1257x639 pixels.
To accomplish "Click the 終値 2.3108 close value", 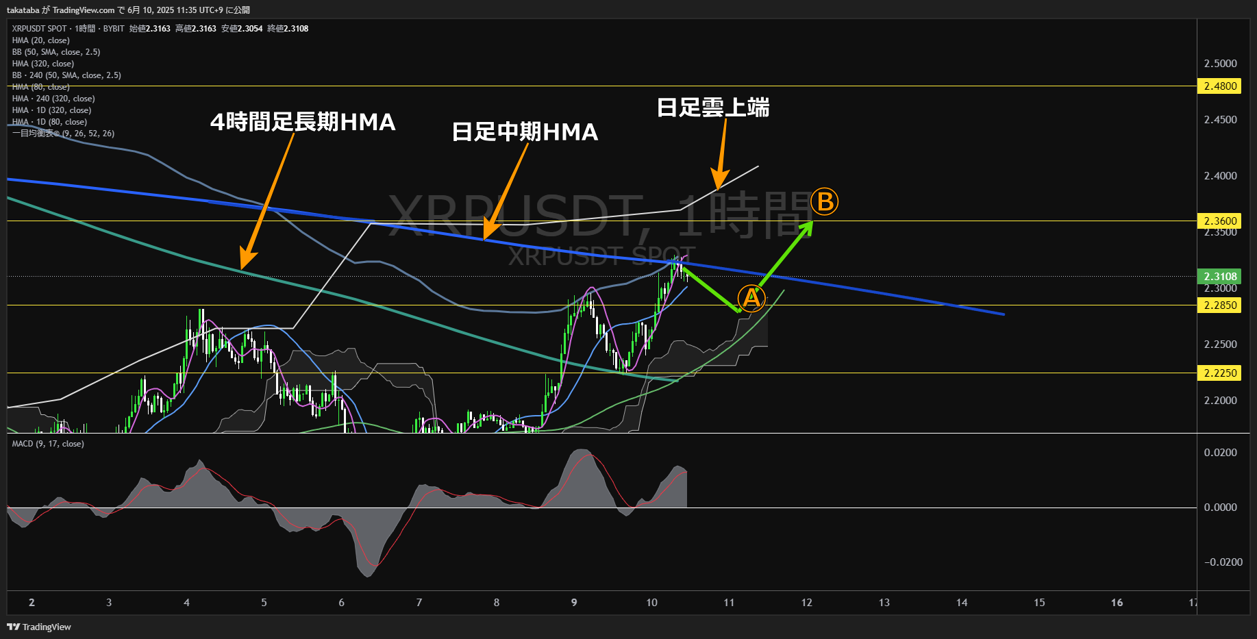I will [288, 29].
